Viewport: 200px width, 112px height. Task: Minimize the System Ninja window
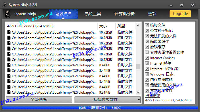[x=171, y=5]
